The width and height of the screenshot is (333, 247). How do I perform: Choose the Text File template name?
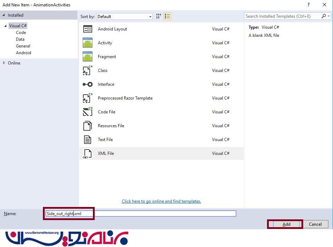coord(105,139)
